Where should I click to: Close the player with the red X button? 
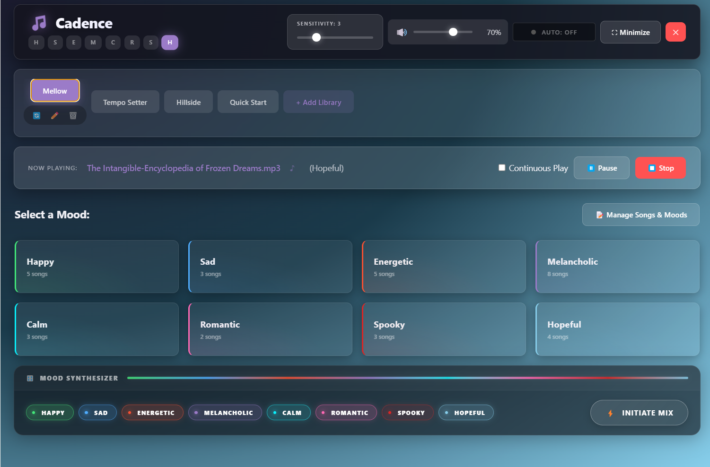click(675, 32)
